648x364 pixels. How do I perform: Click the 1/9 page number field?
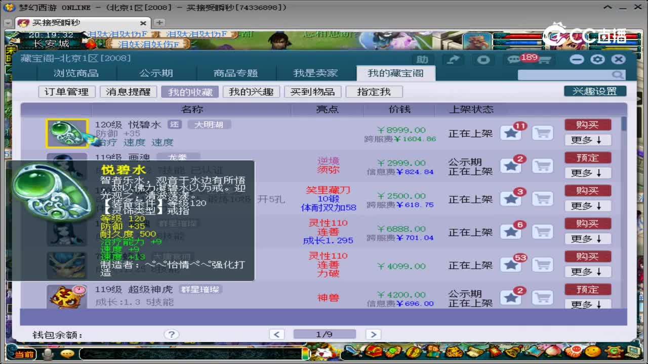click(x=325, y=334)
